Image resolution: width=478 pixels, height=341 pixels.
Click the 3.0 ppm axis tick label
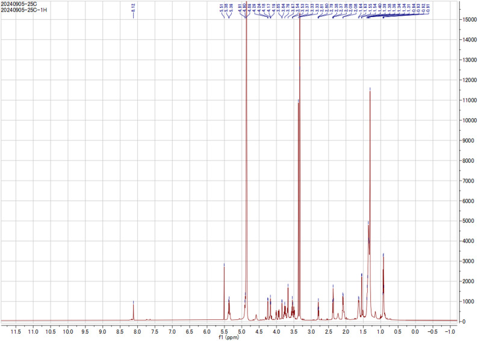point(311,331)
